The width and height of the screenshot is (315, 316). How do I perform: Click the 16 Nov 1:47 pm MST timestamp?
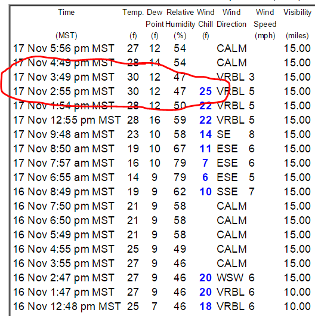[x=64, y=292]
